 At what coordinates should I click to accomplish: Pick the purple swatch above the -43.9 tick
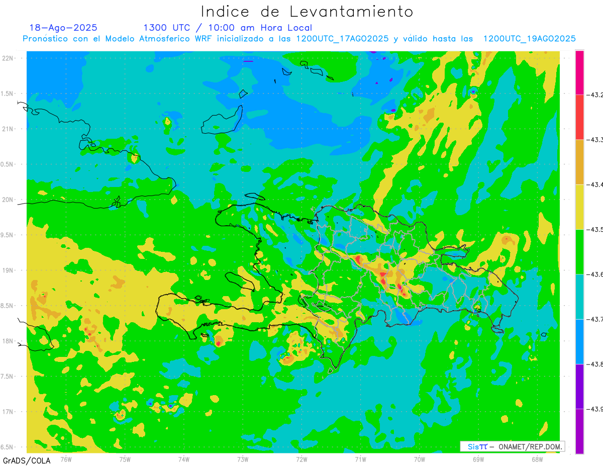coord(579,386)
